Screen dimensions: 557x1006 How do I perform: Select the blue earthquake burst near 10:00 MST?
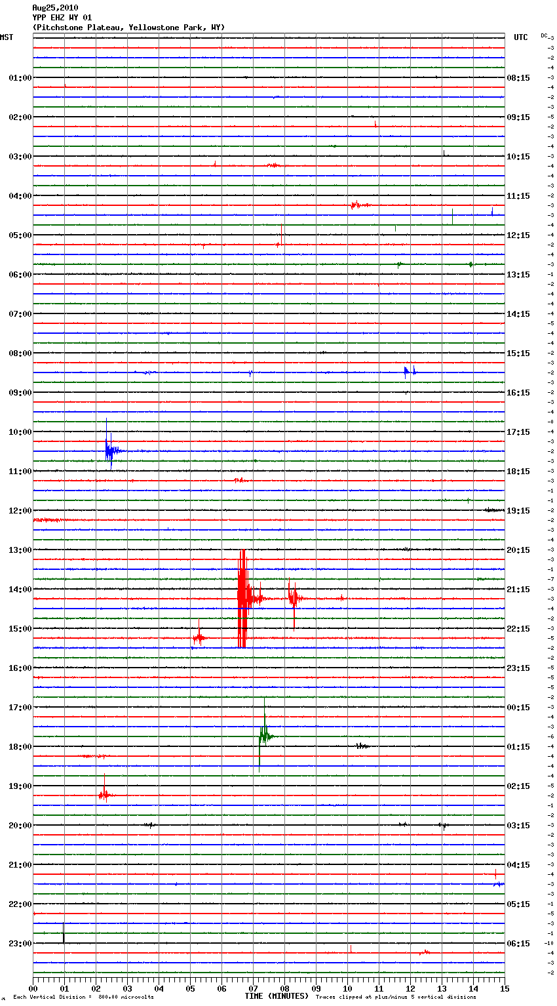[x=109, y=450]
